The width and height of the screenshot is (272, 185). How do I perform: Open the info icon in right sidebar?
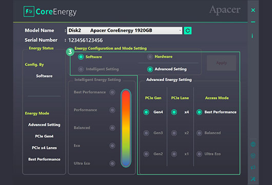pos(252,36)
